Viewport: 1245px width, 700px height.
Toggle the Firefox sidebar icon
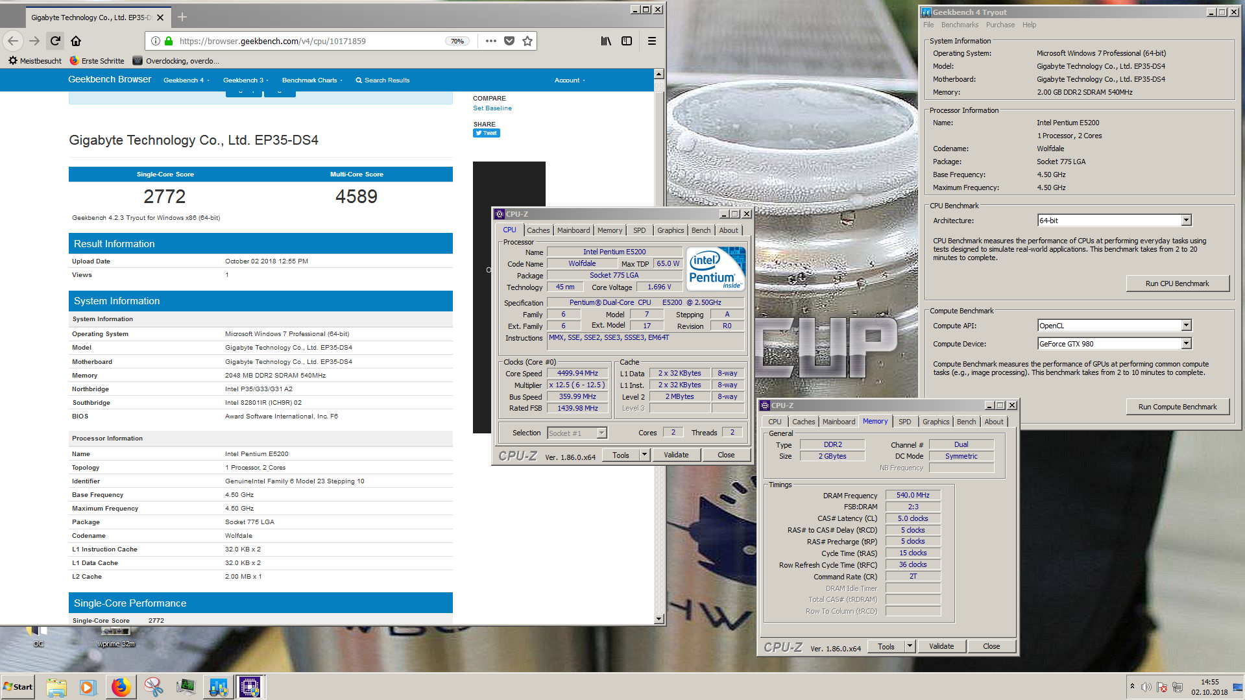point(627,41)
